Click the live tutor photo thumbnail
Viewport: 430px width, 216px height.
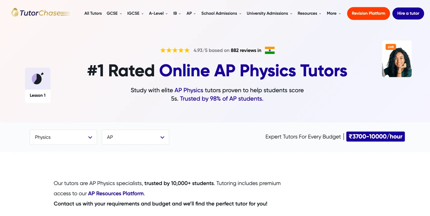[397, 59]
